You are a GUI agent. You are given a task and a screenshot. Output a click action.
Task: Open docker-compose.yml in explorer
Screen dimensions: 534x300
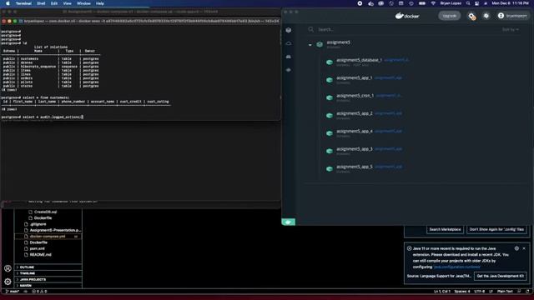click(48, 237)
